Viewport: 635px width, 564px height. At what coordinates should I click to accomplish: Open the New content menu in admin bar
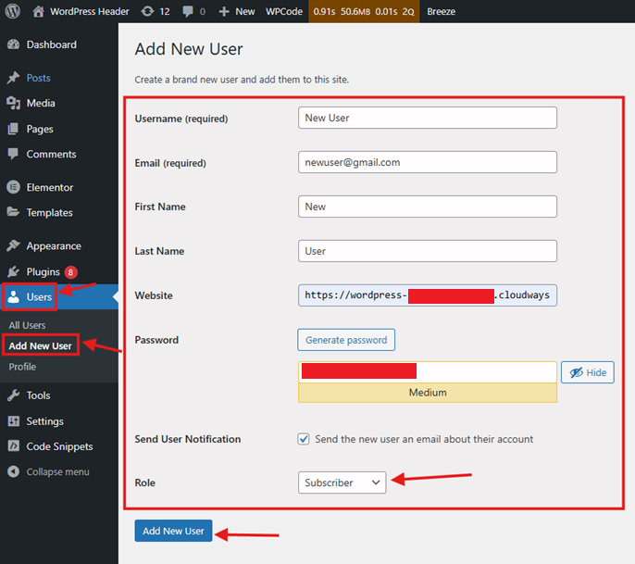[236, 11]
